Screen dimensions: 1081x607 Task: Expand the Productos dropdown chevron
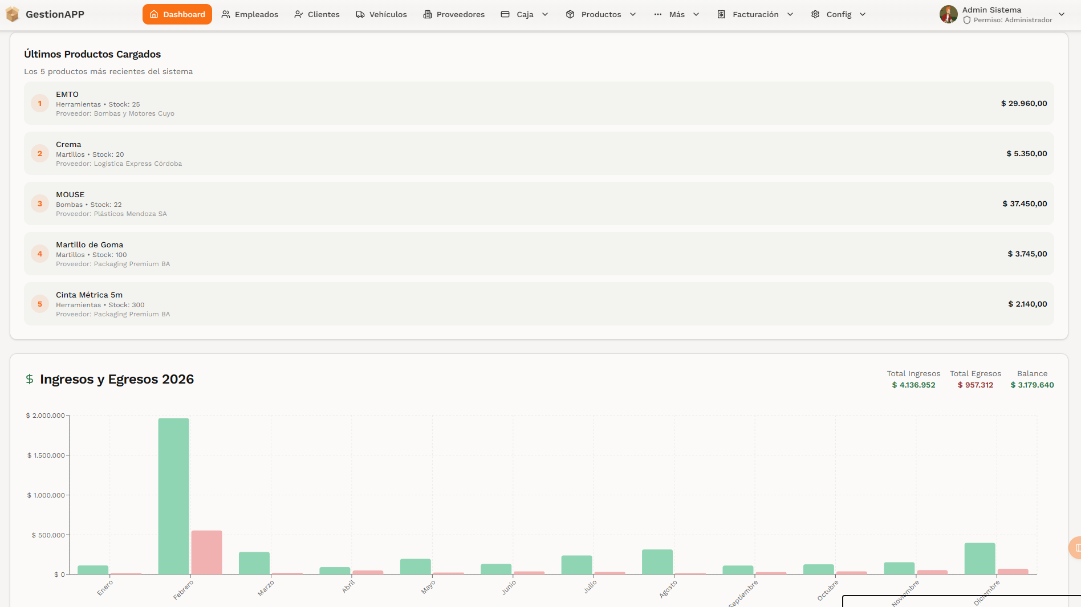click(633, 14)
